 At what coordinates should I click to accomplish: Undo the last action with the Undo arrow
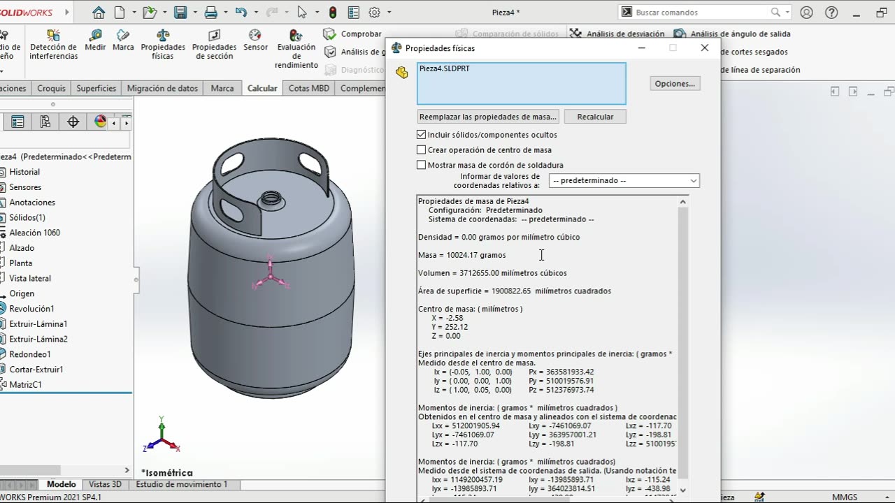(241, 12)
